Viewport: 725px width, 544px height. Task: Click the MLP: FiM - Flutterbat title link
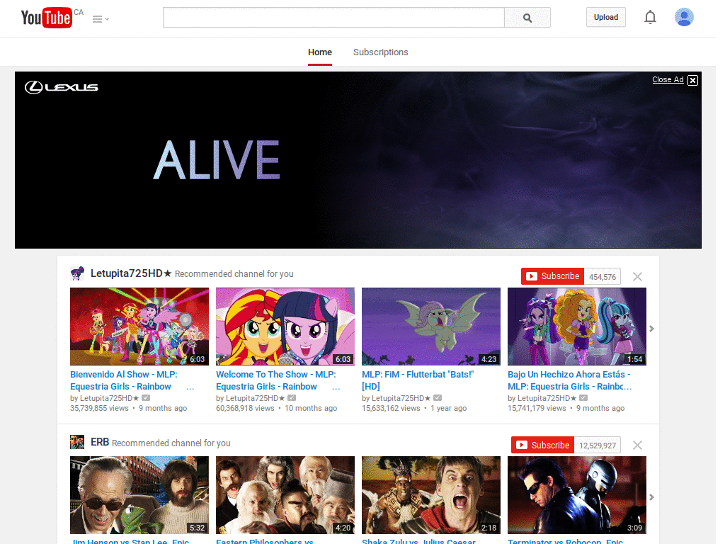point(418,380)
